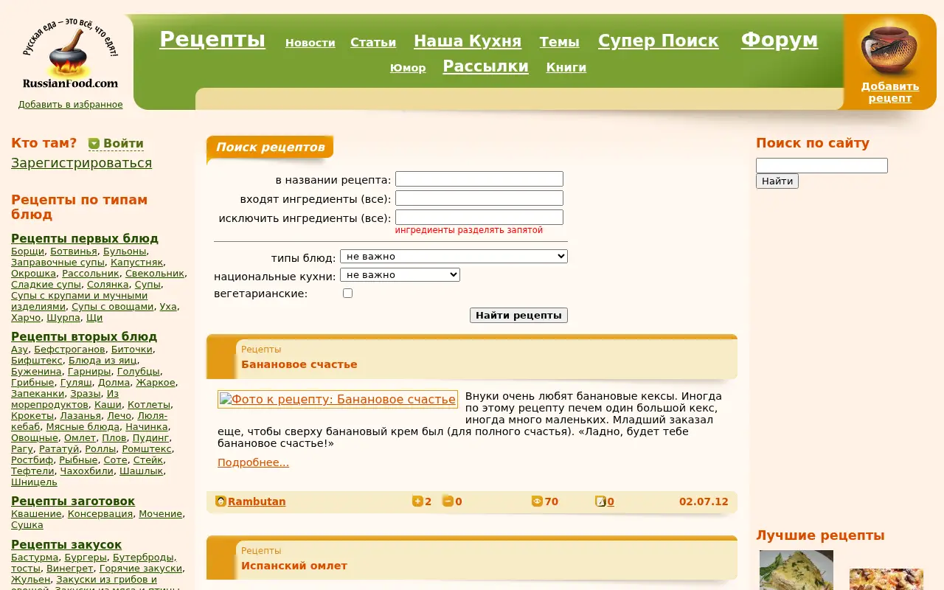The image size is (944, 590).
Task: Open the типы блюд dropdown
Action: (x=454, y=257)
